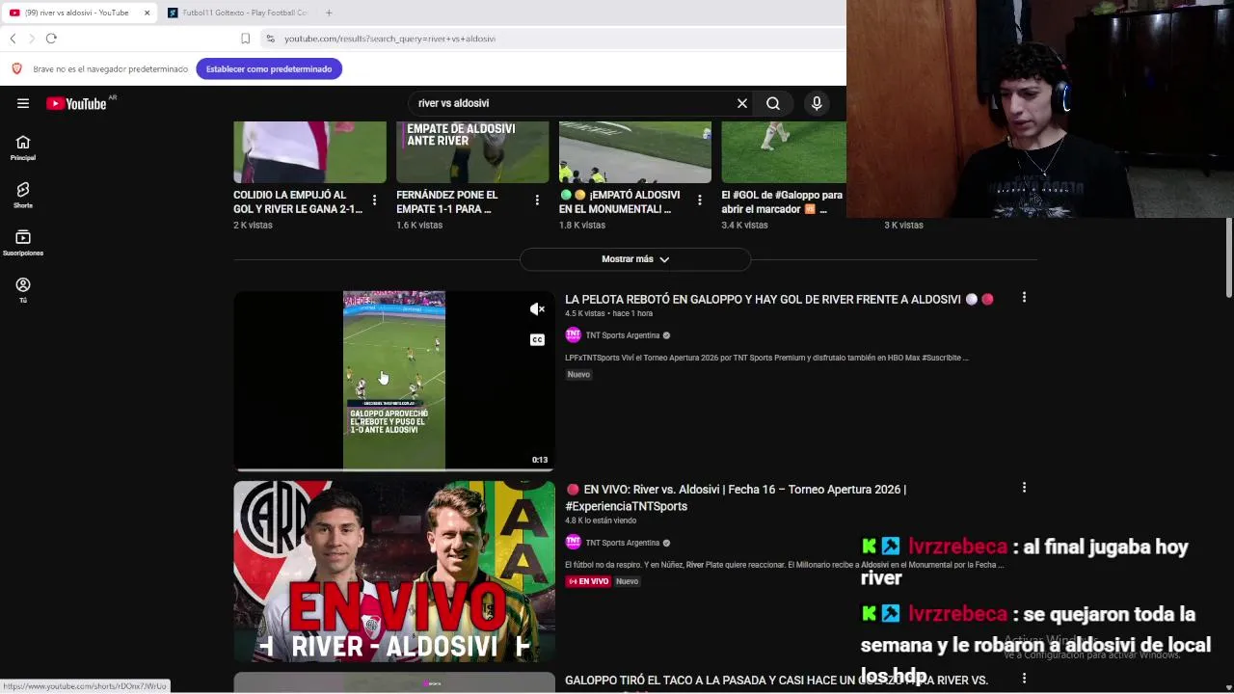Toggle captions on the preview video
1234x694 pixels.
click(x=537, y=339)
